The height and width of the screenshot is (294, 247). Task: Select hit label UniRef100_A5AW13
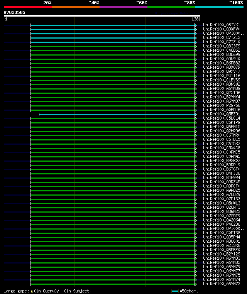pyautogui.click(x=222, y=203)
